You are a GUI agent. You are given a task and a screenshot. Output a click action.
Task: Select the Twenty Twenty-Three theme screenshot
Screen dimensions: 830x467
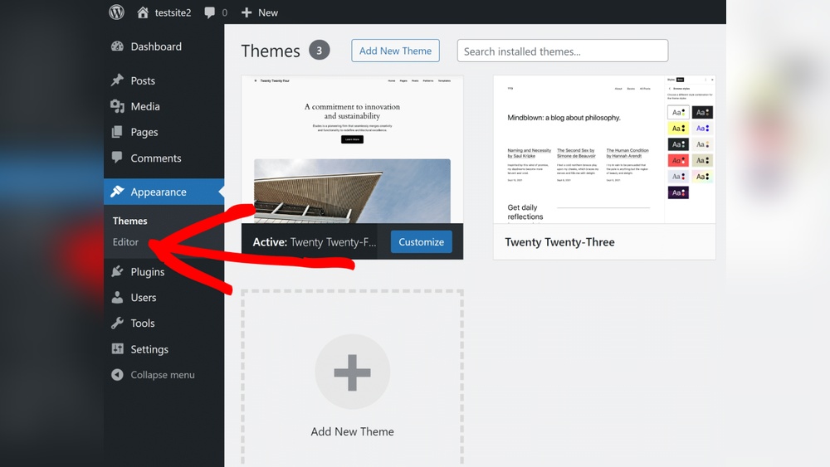pos(604,149)
